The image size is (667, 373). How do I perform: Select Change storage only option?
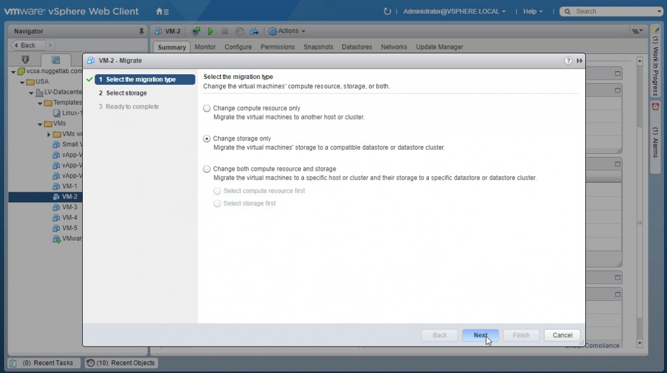pyautogui.click(x=207, y=139)
